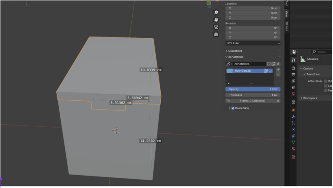Unlink the Annotations data with X
333x188 pixels.
pyautogui.click(x=278, y=64)
